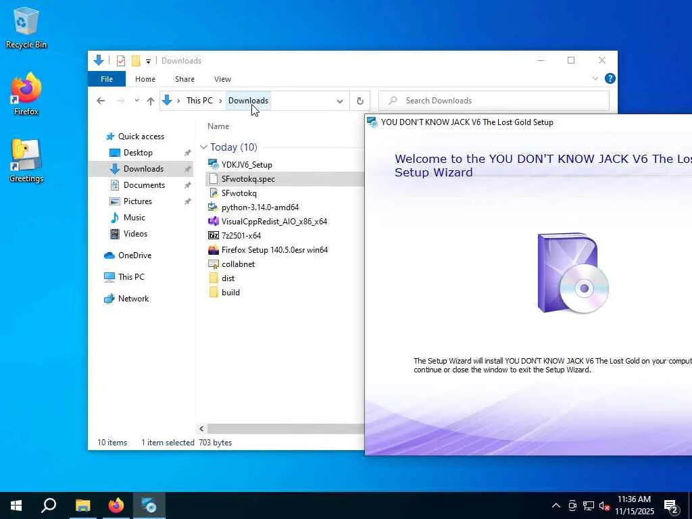This screenshot has width=692, height=519.
Task: Select the Greetings desktop shortcut
Action: 26,161
